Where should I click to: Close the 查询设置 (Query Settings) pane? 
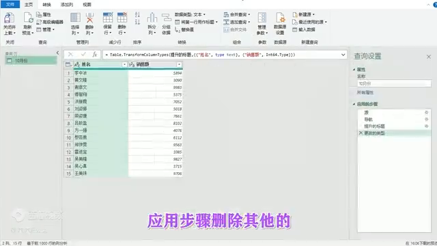429,57
